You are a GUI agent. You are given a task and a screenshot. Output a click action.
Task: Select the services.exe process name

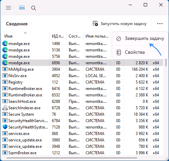click(19, 134)
